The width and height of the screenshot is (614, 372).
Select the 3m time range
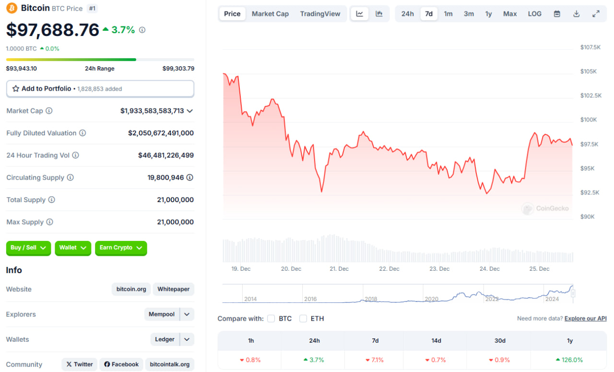469,14
